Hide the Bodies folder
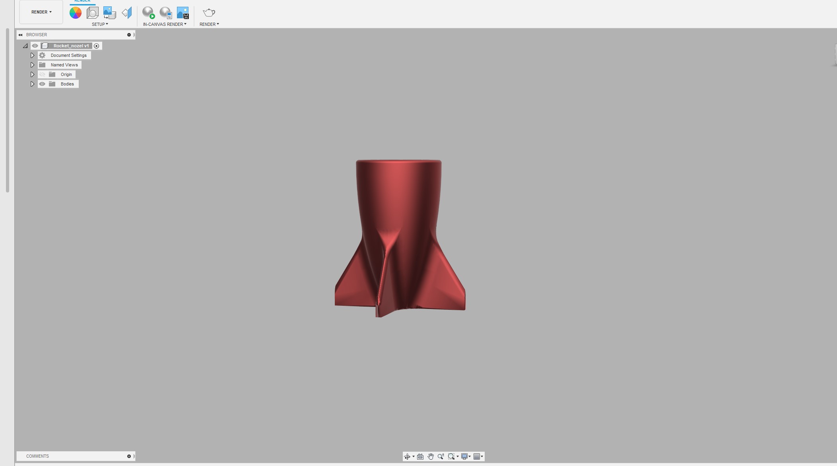 (x=42, y=84)
